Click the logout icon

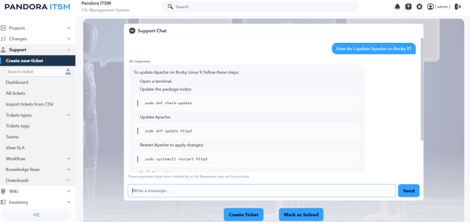(x=458, y=6)
